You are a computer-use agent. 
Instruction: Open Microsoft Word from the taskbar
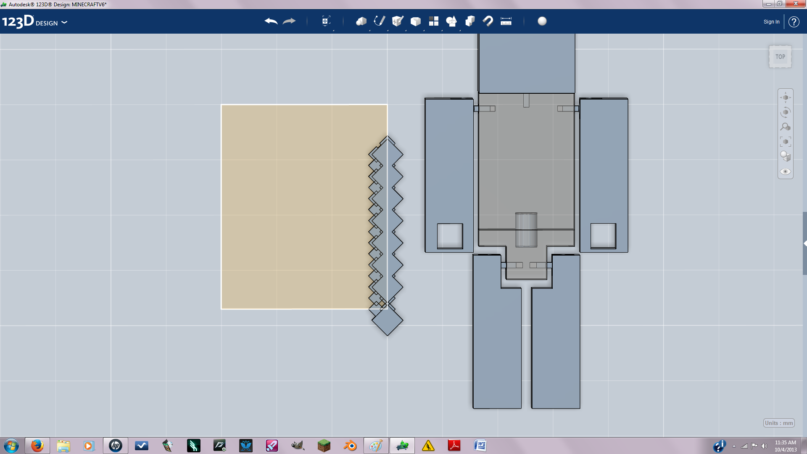pos(480,446)
